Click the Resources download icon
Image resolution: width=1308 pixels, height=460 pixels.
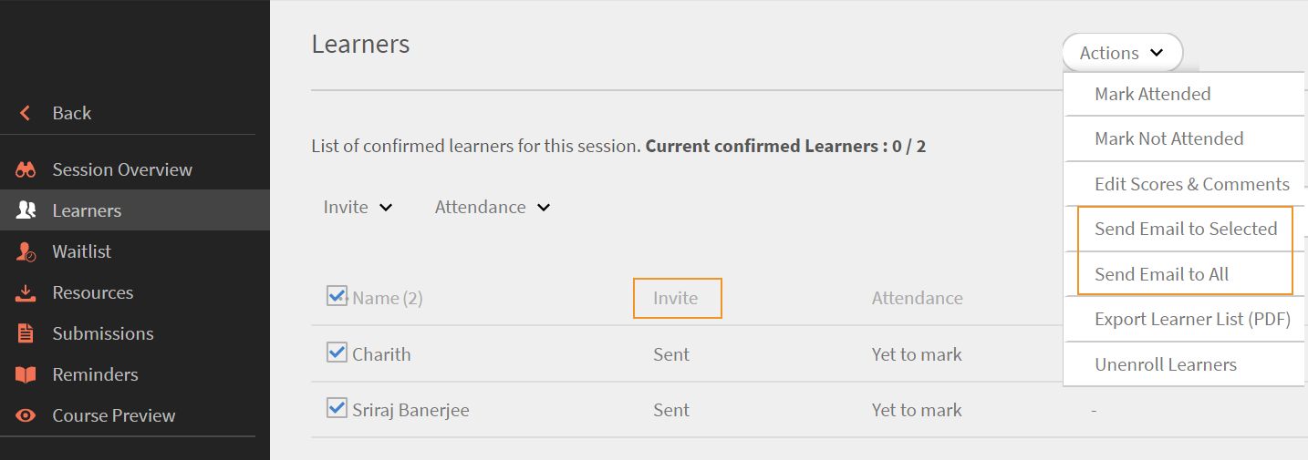pos(26,292)
